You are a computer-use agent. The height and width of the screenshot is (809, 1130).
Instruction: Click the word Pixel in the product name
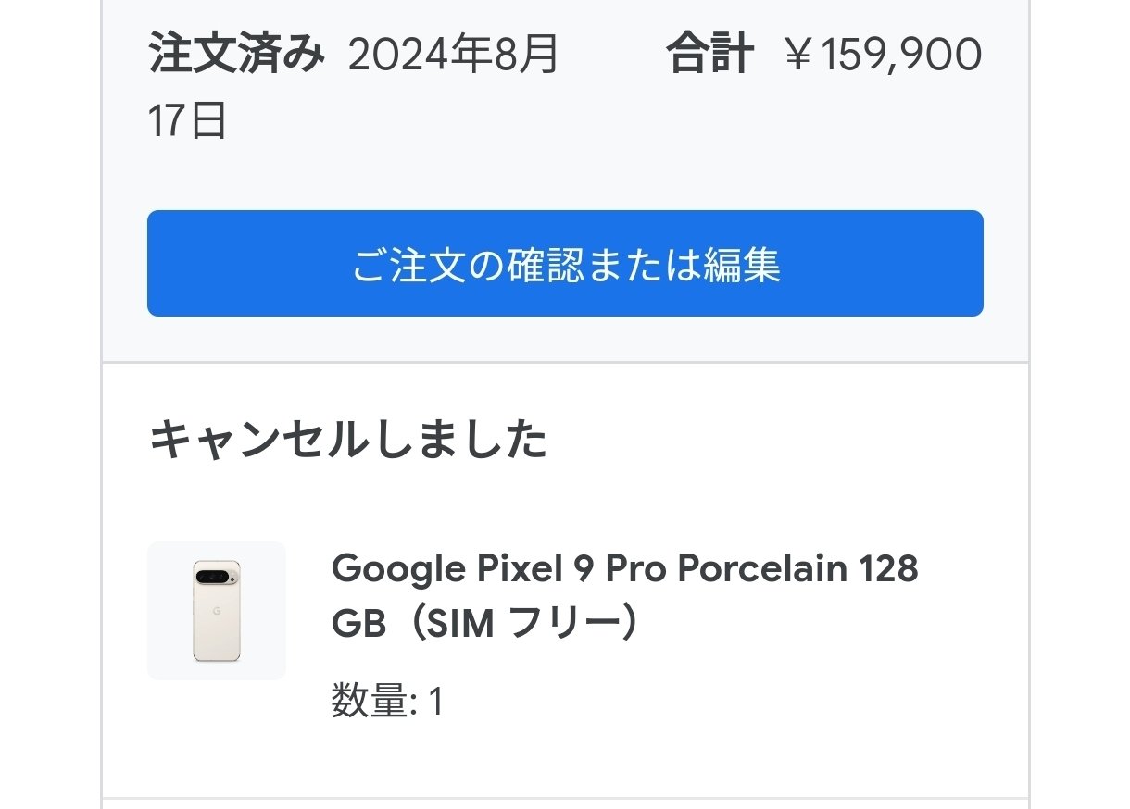(511, 568)
